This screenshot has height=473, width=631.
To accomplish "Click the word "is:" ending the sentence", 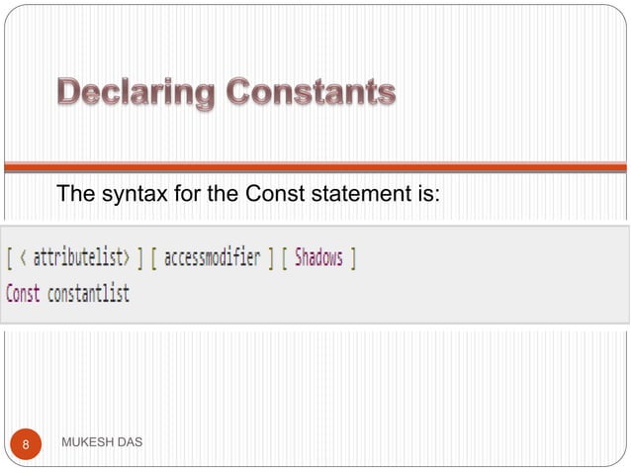I will (422, 192).
